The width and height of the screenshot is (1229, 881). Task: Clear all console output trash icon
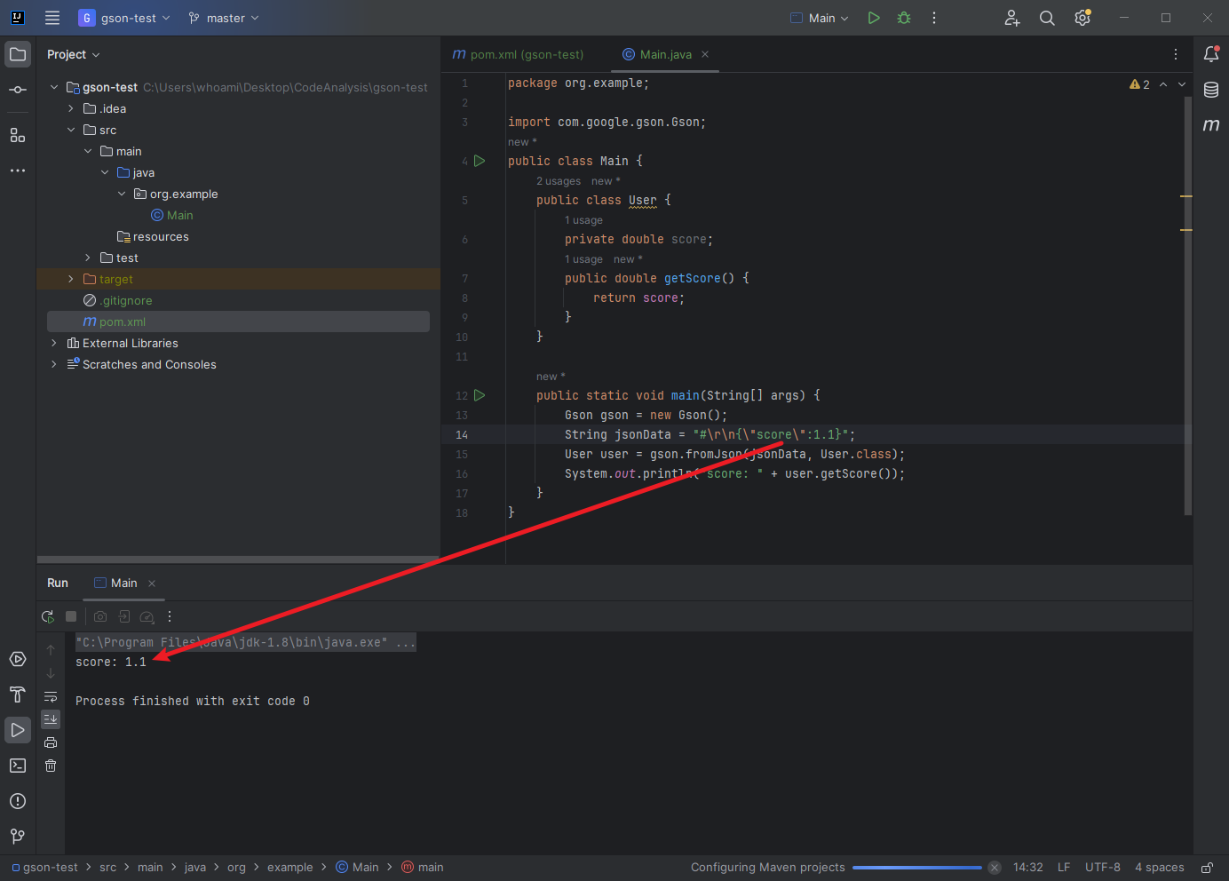[x=51, y=766]
